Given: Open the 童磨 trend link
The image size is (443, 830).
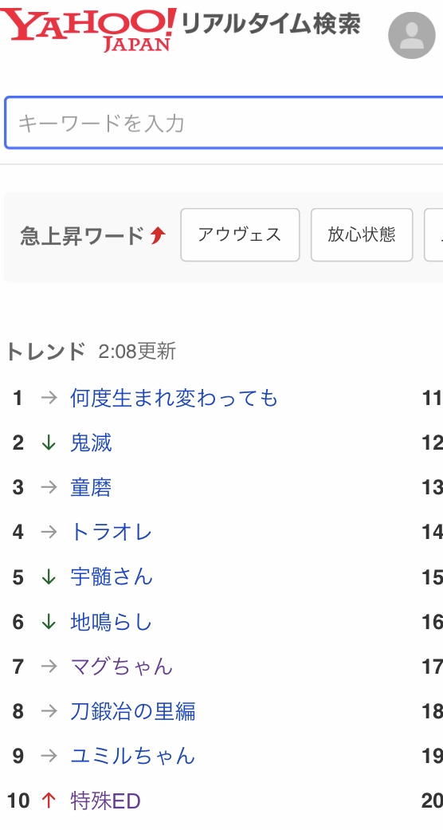Looking at the screenshot, I should 91,487.
